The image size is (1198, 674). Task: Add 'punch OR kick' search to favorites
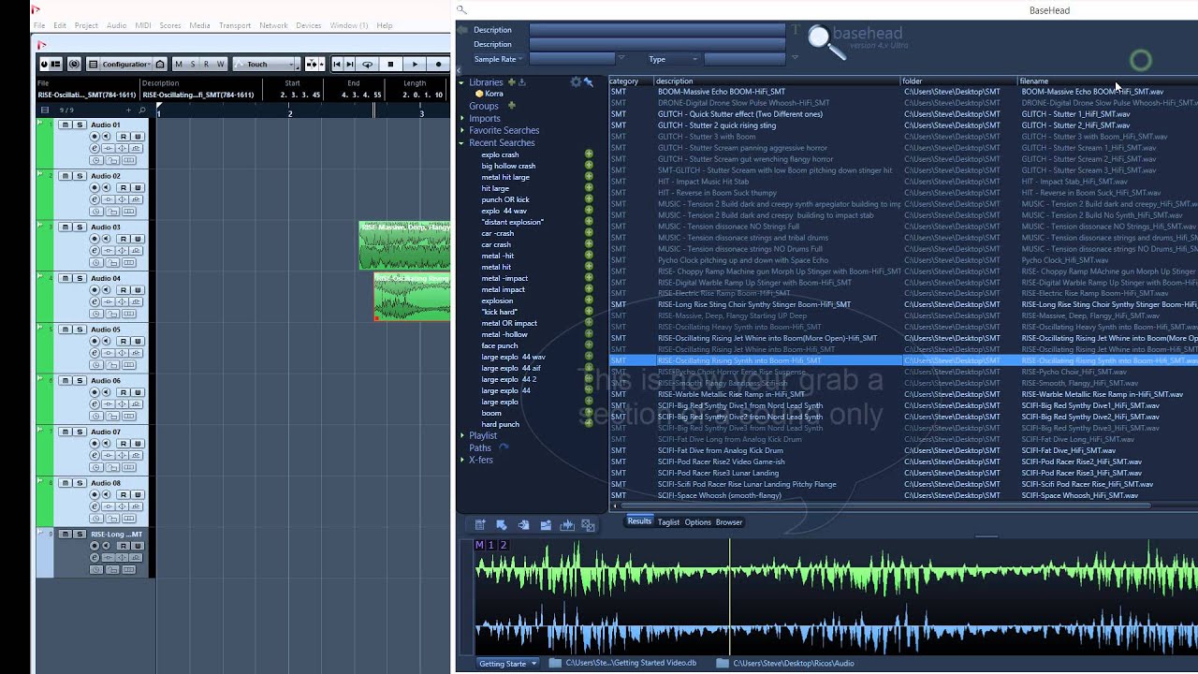589,199
